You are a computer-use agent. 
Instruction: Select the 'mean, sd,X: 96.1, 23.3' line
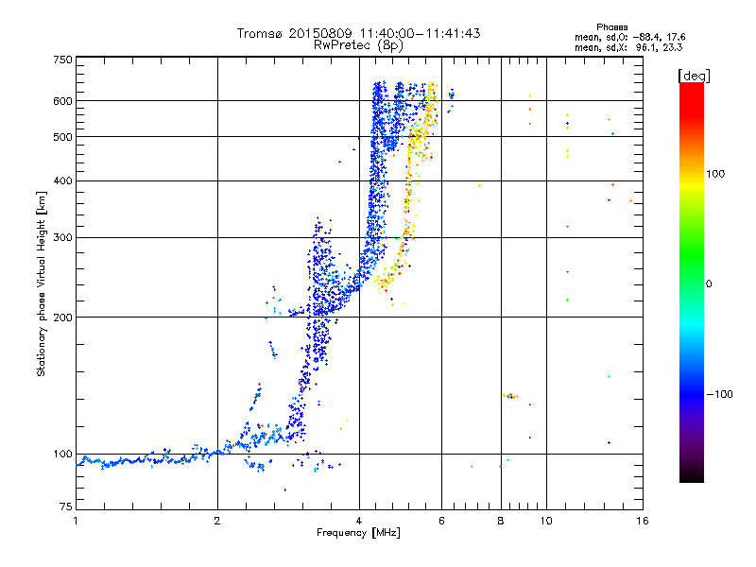tap(628, 47)
